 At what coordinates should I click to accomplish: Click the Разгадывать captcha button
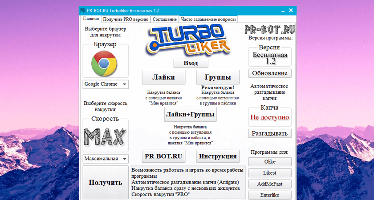pyautogui.click(x=270, y=133)
